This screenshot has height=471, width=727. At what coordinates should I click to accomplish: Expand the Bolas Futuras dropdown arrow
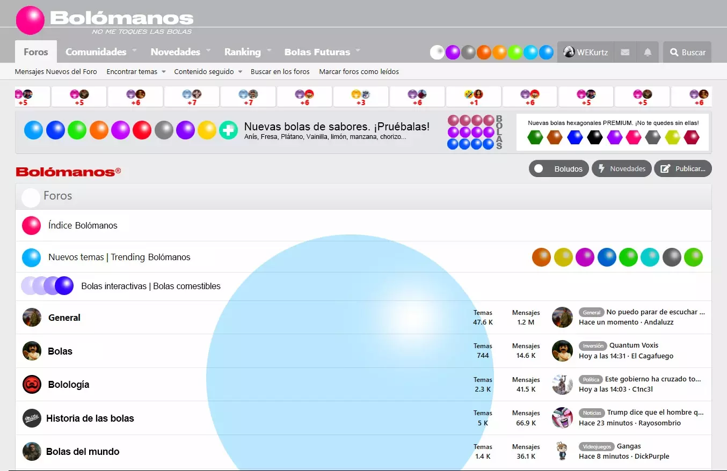(358, 50)
